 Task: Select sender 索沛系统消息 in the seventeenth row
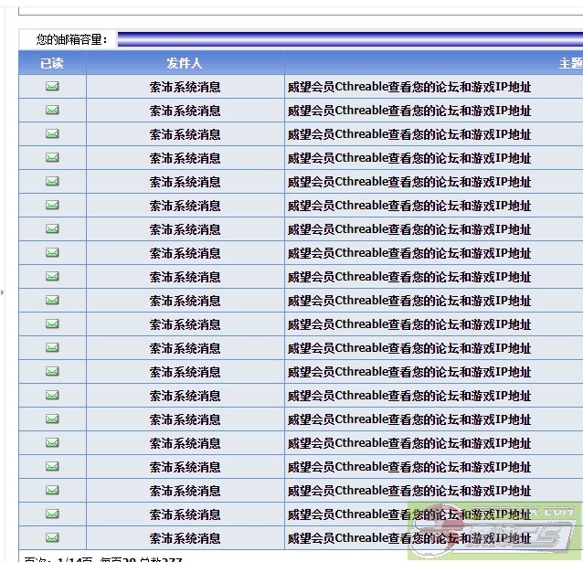tap(185, 467)
